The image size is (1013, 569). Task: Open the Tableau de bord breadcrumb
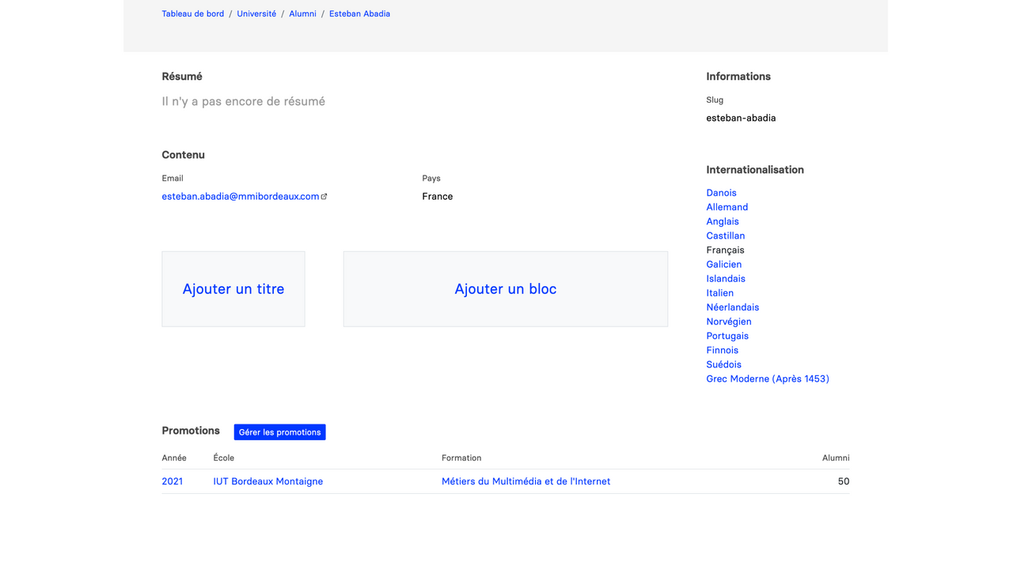tap(192, 13)
